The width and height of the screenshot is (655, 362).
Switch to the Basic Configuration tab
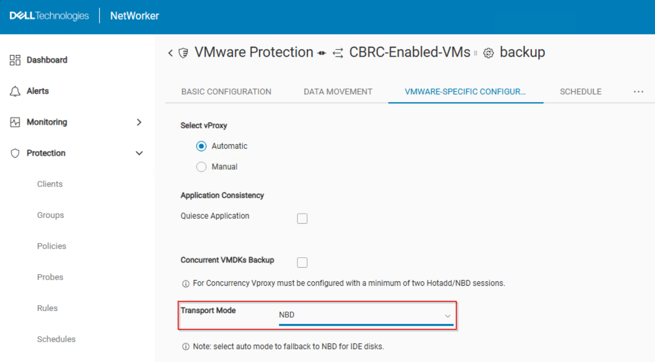(226, 92)
